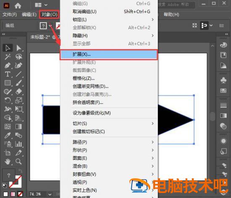Image resolution: width=231 pixels, height=198 pixels.
Task: Click the Fill swatch with question mark
Action: (8, 175)
